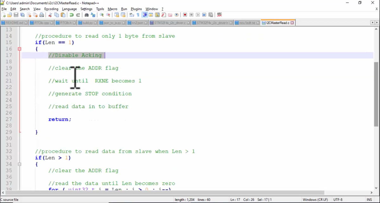380x203 pixels.
Task: Click the horizontal scrollbar thumb
Action: pos(165,193)
